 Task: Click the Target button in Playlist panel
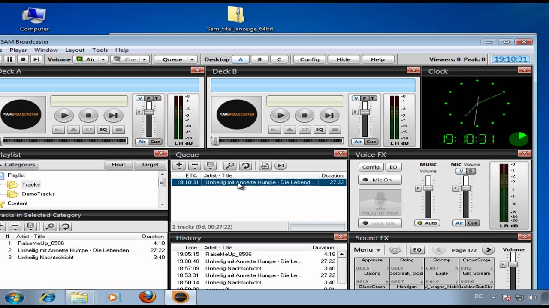150,165
